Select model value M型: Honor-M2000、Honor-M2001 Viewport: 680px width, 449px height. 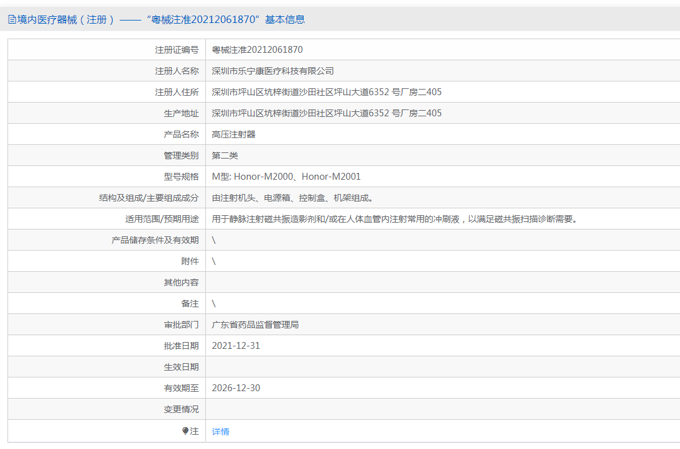[286, 177]
